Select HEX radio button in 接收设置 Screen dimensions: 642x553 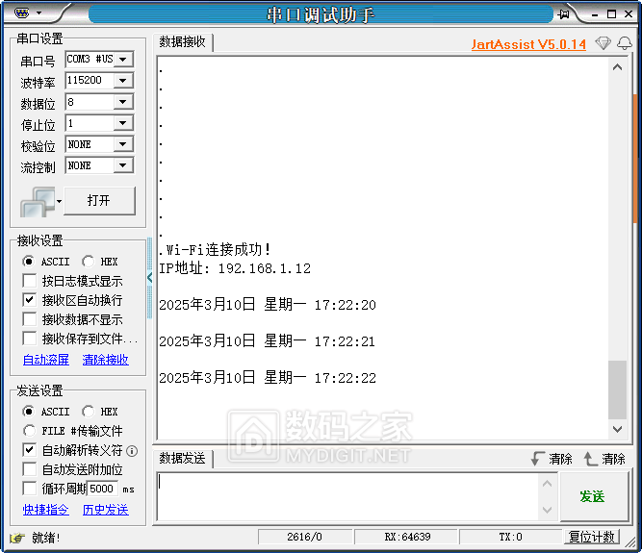(x=89, y=262)
